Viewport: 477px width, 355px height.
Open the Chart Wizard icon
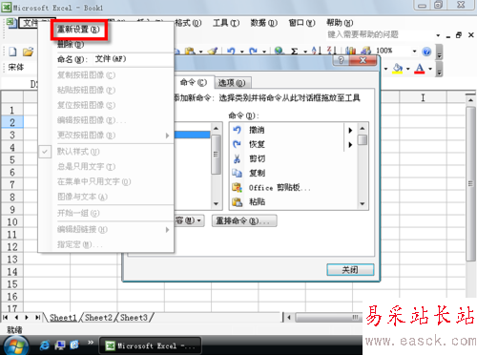point(350,51)
